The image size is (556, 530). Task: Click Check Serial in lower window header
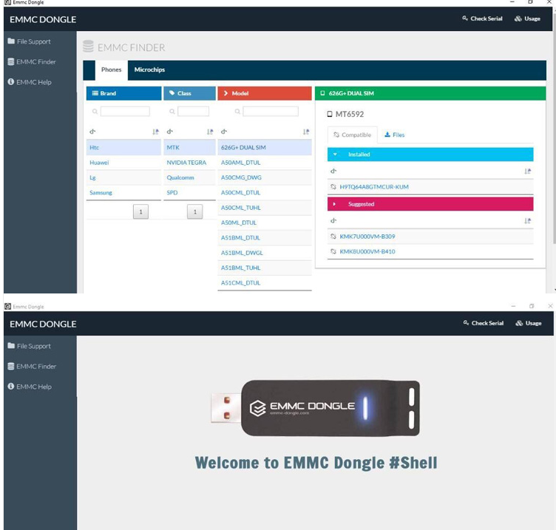[484, 323]
